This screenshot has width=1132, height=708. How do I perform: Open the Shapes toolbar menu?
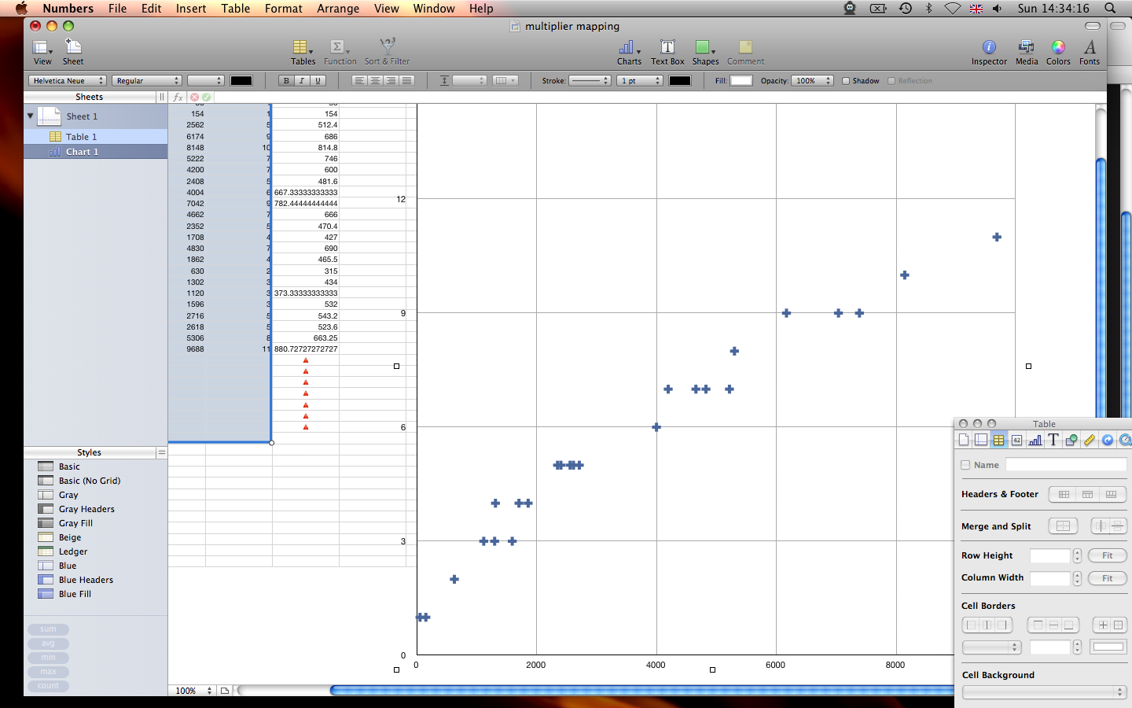(x=705, y=52)
